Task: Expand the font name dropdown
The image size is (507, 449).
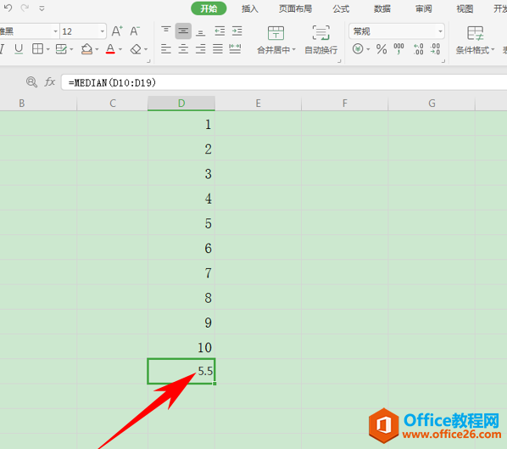Action: 55,31
